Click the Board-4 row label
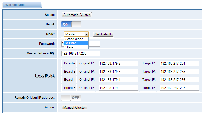The height and width of the screenshot is (114, 202). point(70,80)
